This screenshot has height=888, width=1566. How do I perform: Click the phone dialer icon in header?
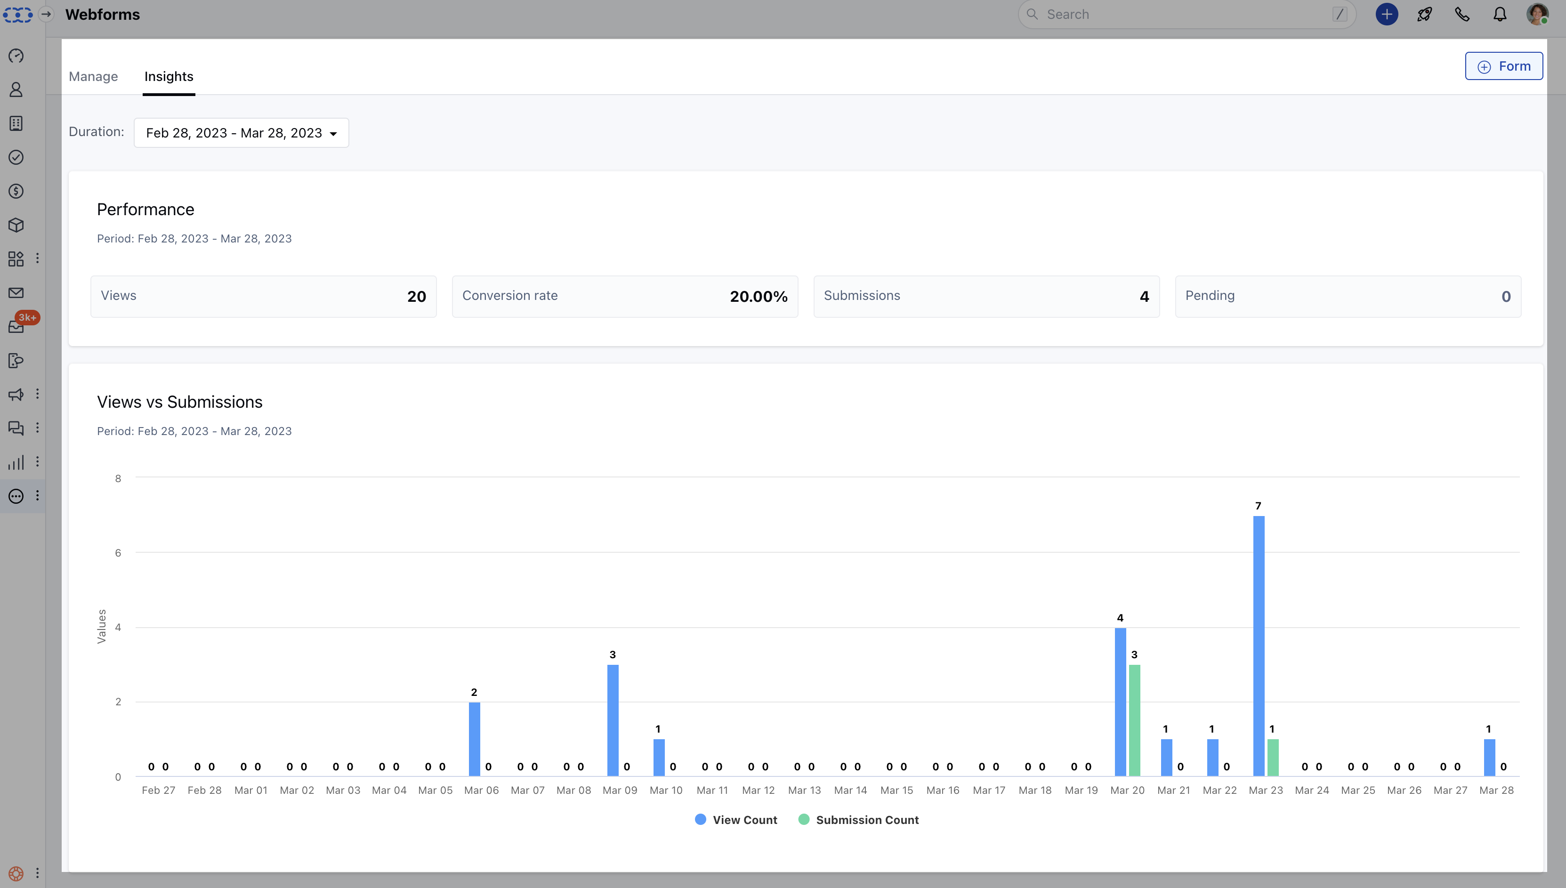1462,14
